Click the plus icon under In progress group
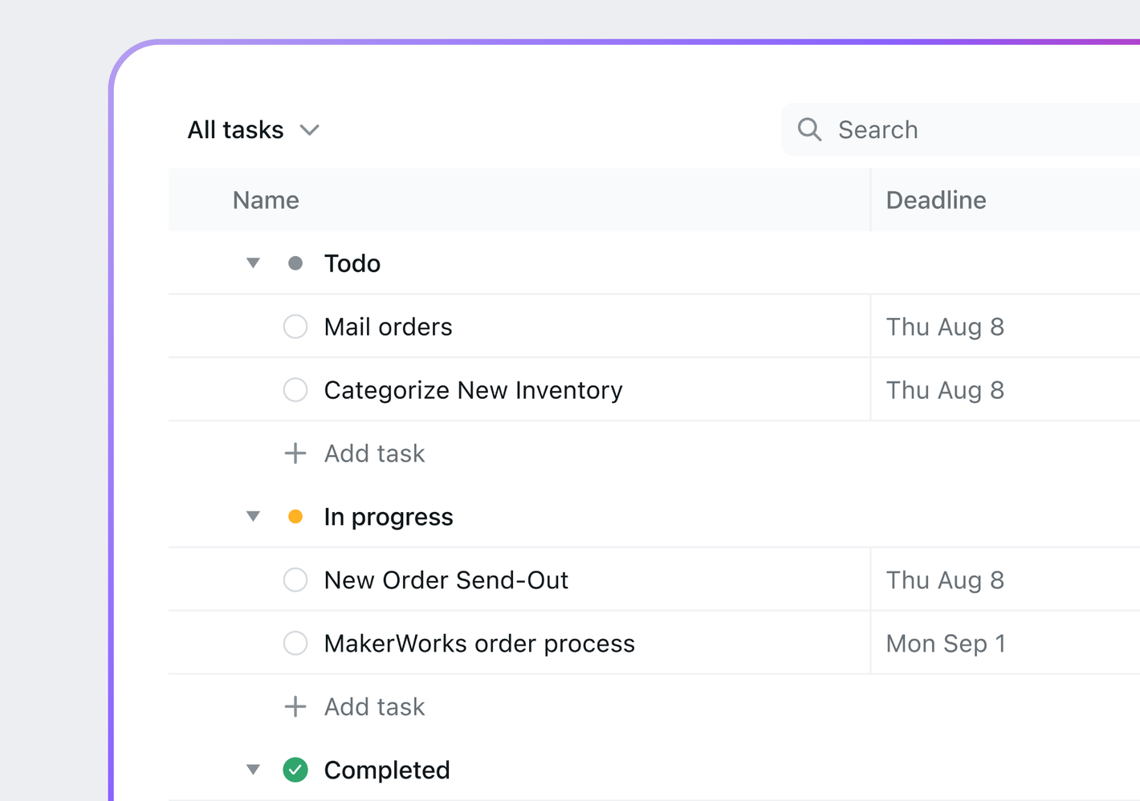Screen dimensions: 1140x801 295,706
